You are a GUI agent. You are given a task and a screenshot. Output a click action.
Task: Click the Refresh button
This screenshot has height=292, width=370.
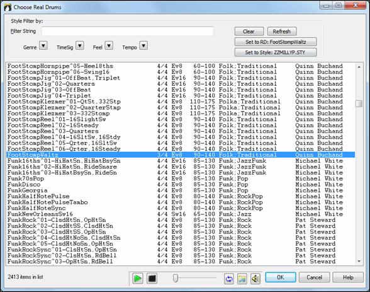click(282, 31)
